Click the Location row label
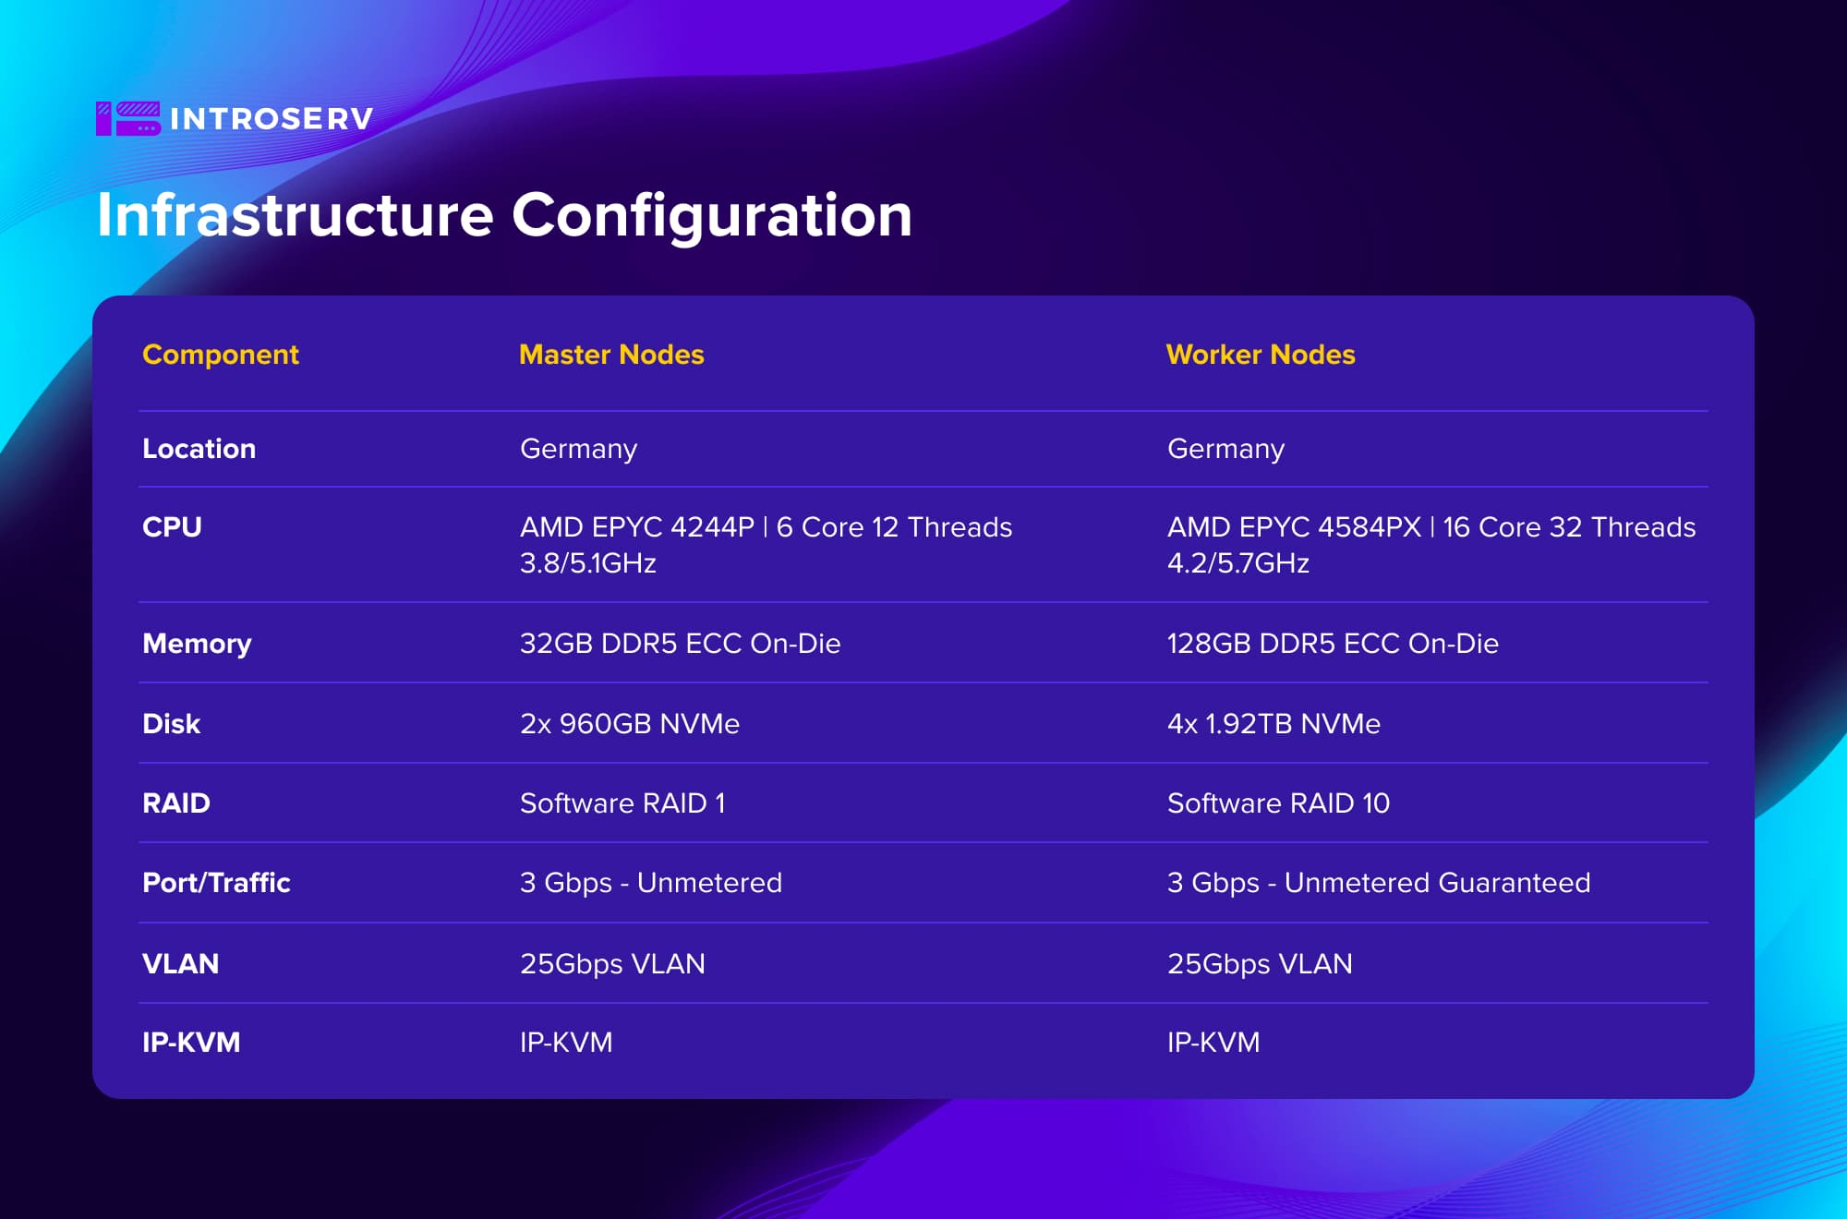Screen dimensions: 1847x1219 (199, 449)
